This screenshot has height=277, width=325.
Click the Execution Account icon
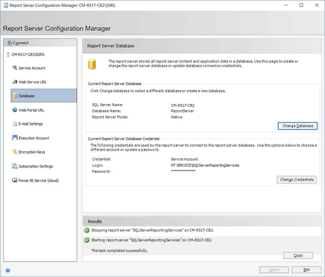tap(15, 137)
